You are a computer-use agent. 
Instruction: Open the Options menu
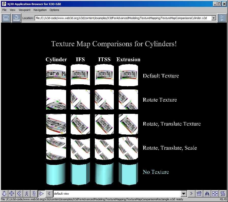tap(54, 10)
